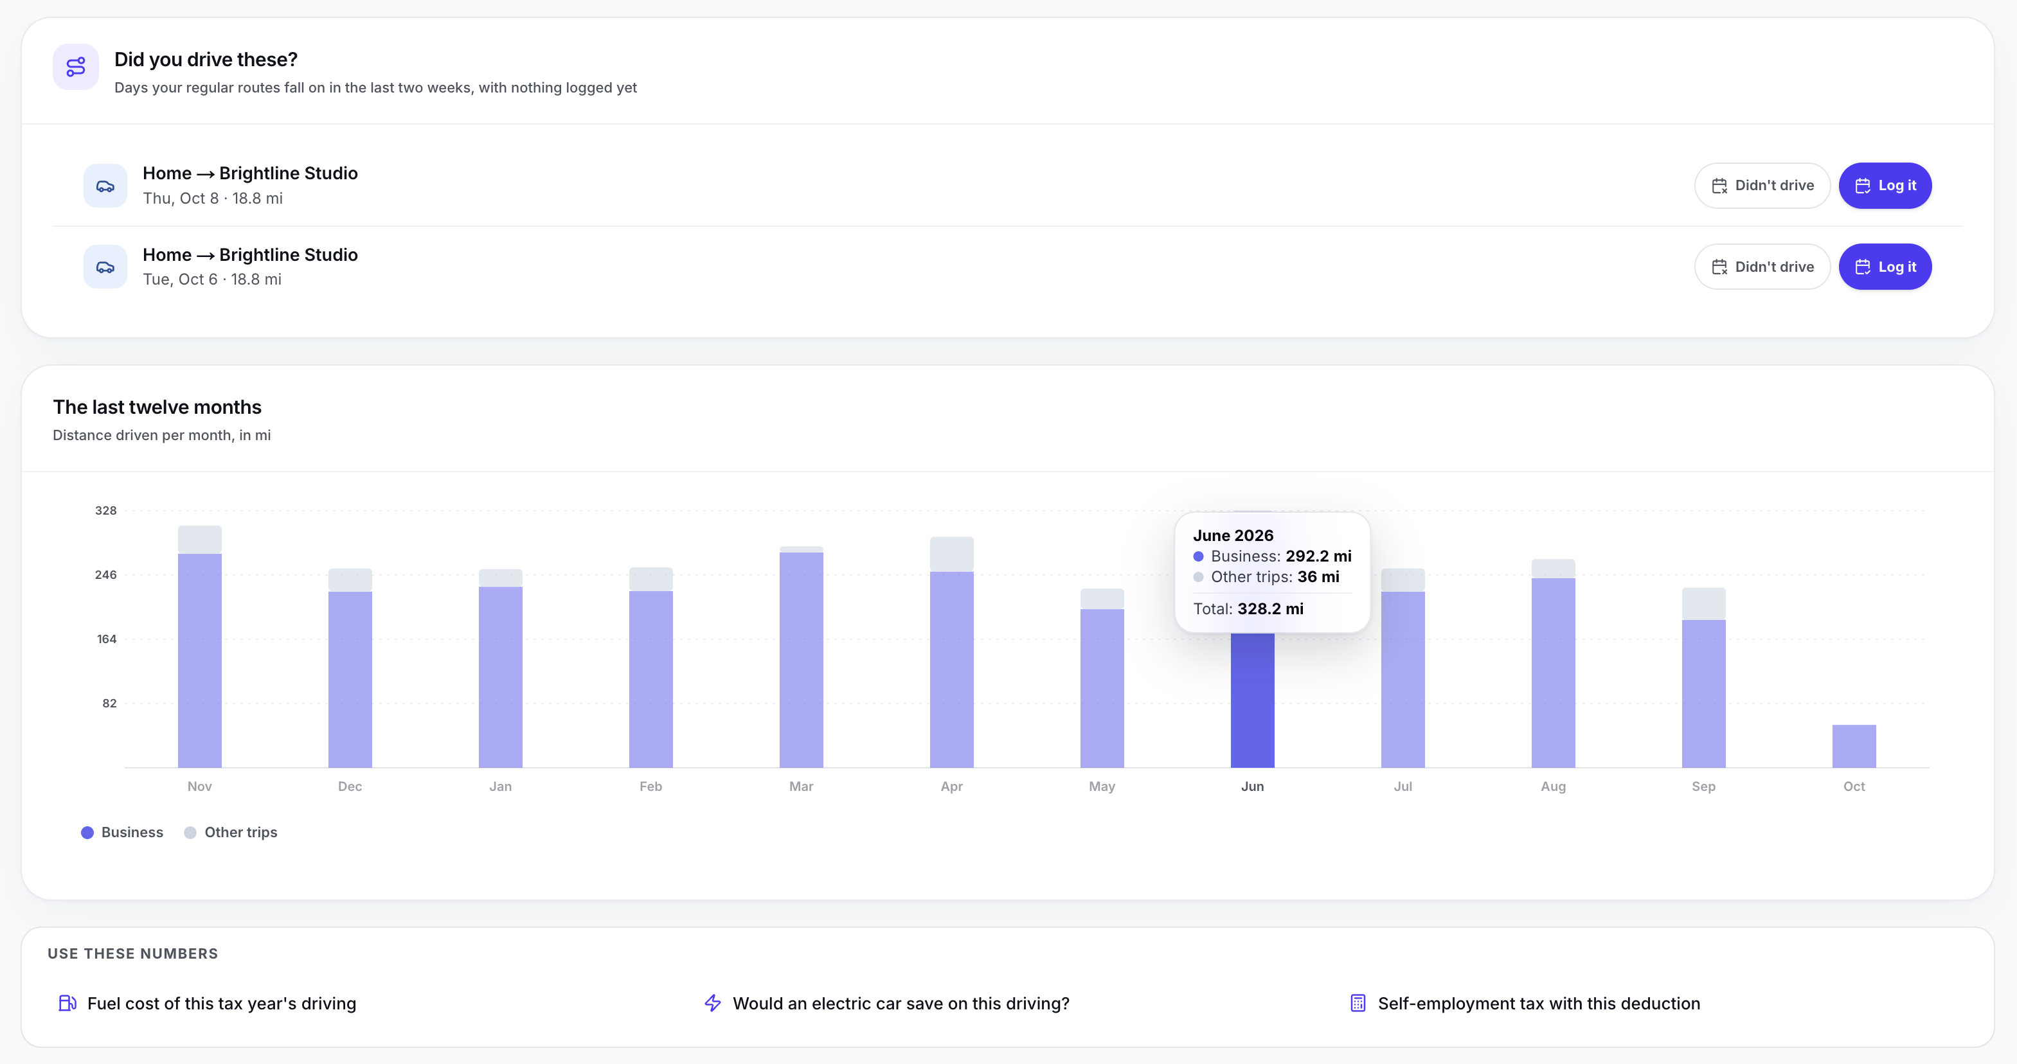Click the 'USE THESE NUMBERS' section label
The height and width of the screenshot is (1064, 2017).
(133, 953)
